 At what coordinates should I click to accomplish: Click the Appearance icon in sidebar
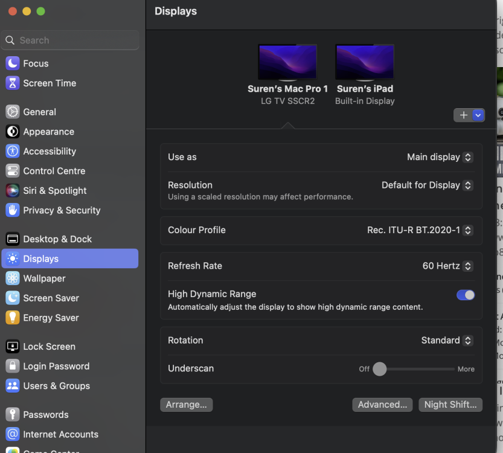pyautogui.click(x=13, y=132)
